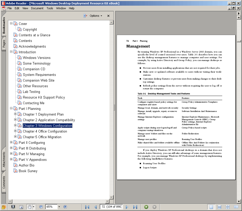Jump to the last page

pyautogui.click(x=135, y=207)
